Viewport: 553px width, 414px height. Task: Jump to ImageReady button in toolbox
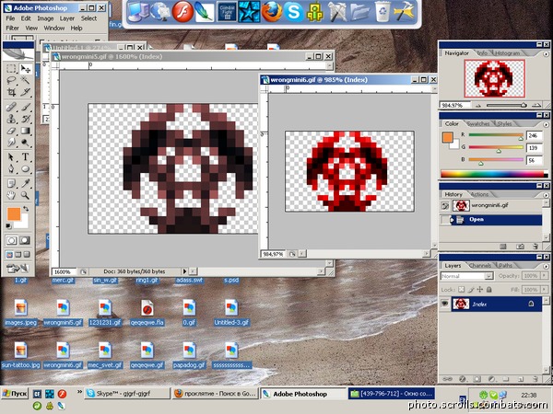point(18,269)
